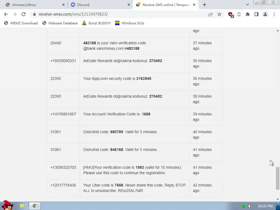The height and width of the screenshot is (210, 280).
Task: View site security lock information
Action: (x=34, y=14)
